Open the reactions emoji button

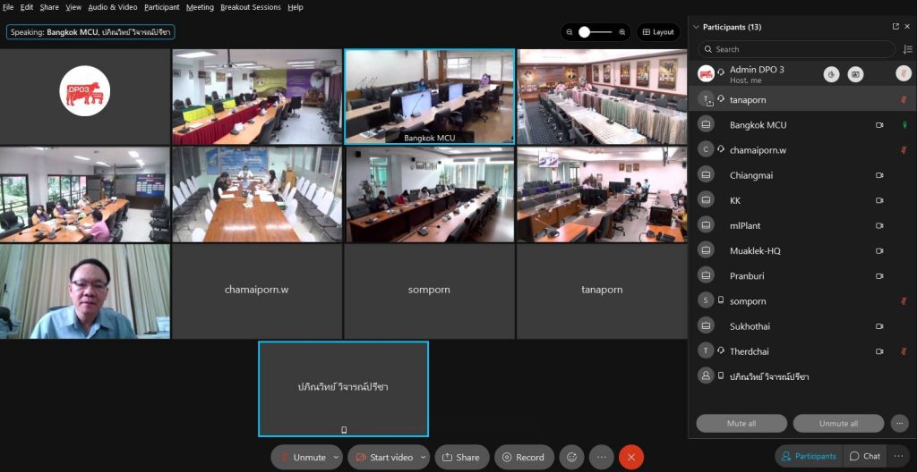point(571,457)
